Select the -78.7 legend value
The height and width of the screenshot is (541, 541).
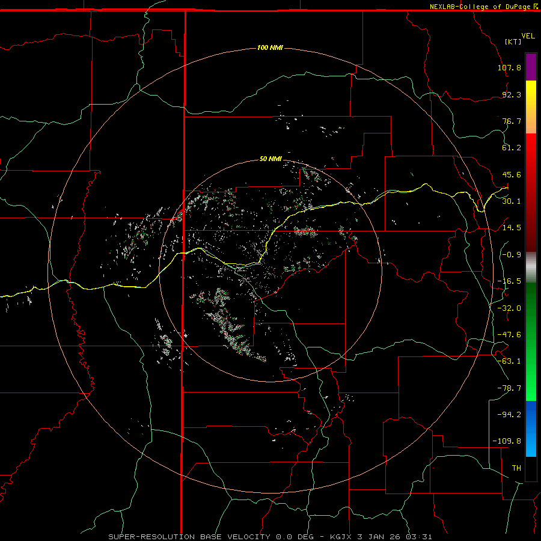(509, 388)
